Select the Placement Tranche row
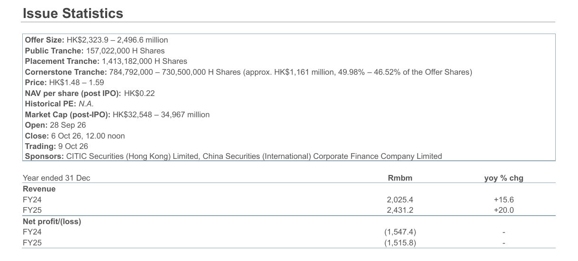 (x=106, y=61)
